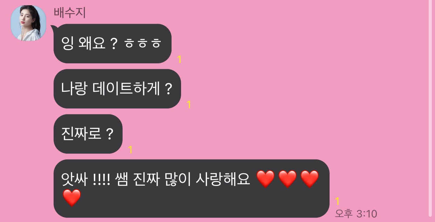This screenshot has width=435, height=222.
Task: Click the 오후 3:10 timestamp
Action: click(356, 213)
